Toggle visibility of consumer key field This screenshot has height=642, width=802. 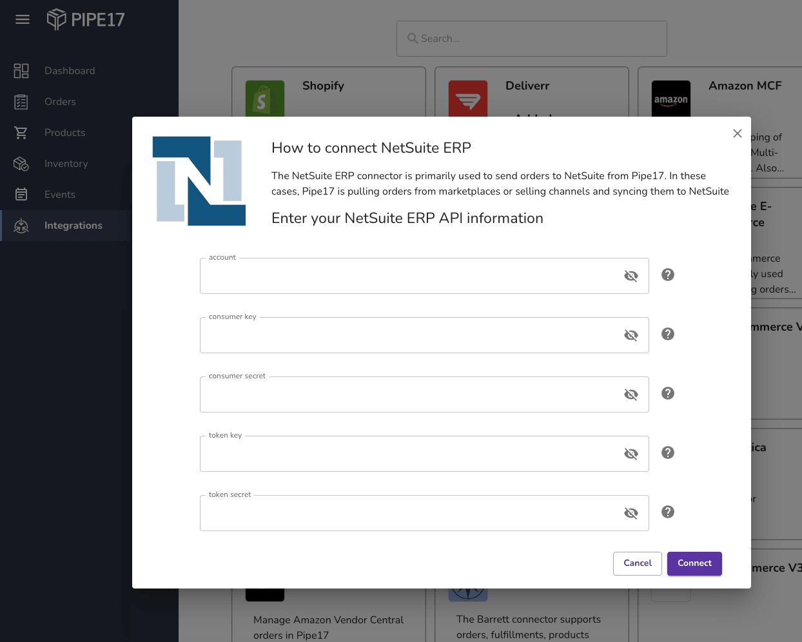coord(631,335)
